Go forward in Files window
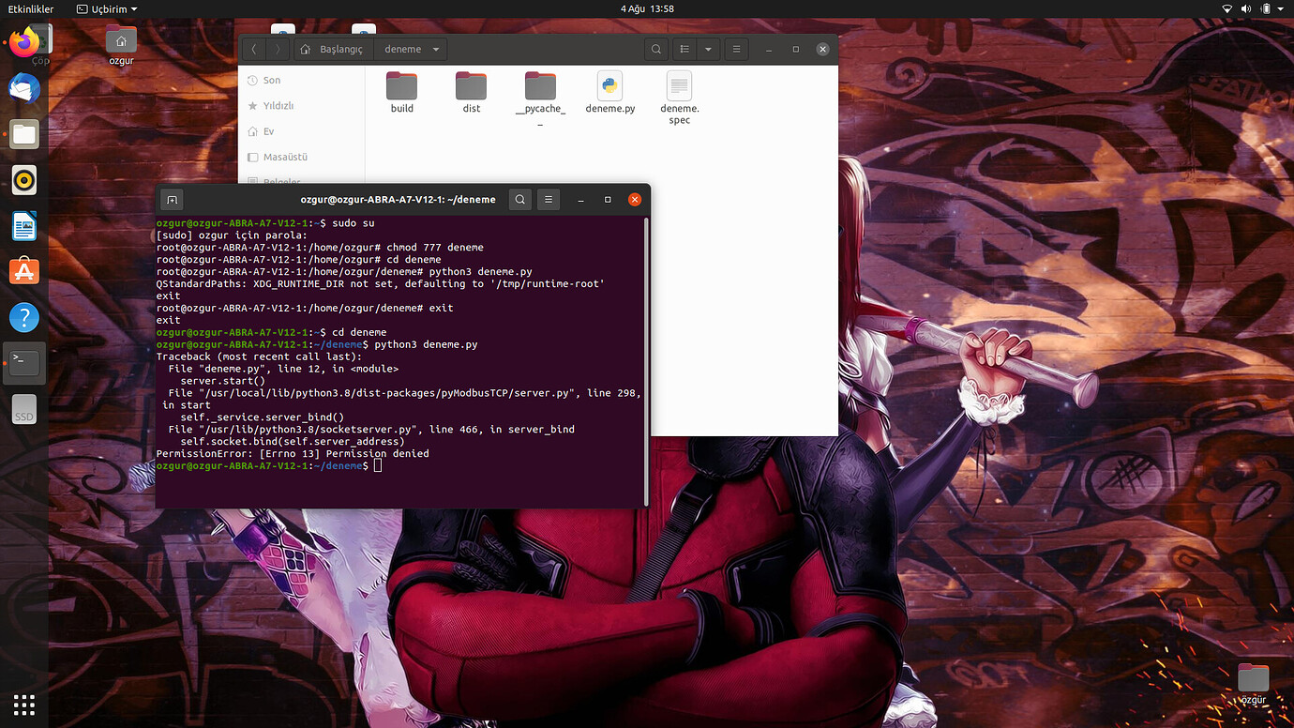1294x728 pixels. pyautogui.click(x=278, y=49)
